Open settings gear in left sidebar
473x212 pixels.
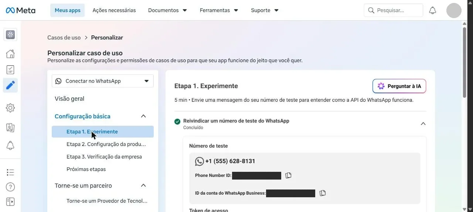[x=10, y=108]
